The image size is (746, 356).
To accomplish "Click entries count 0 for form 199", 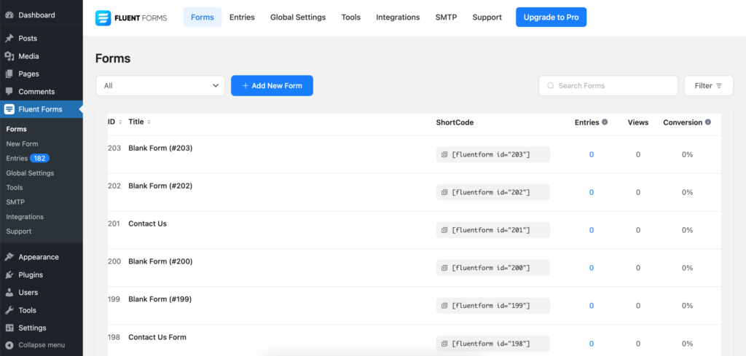I will (592, 306).
